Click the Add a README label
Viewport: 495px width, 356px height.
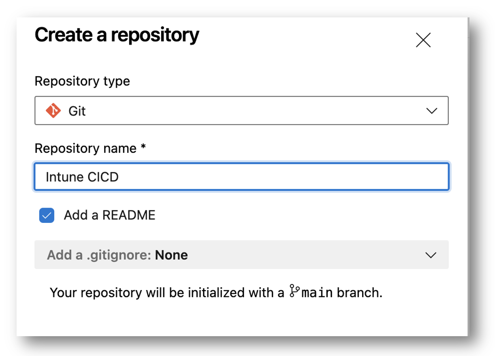(x=109, y=215)
